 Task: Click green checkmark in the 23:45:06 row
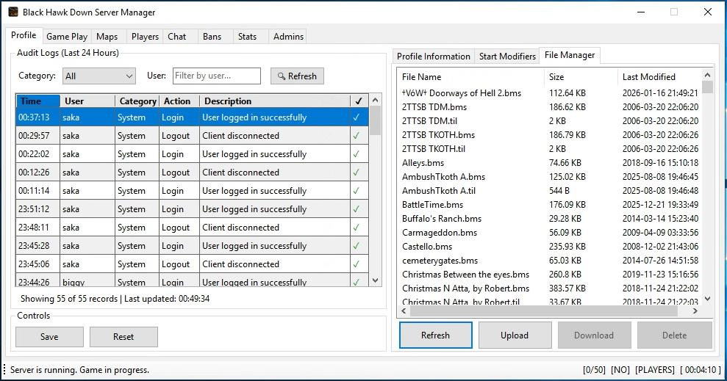(x=356, y=264)
